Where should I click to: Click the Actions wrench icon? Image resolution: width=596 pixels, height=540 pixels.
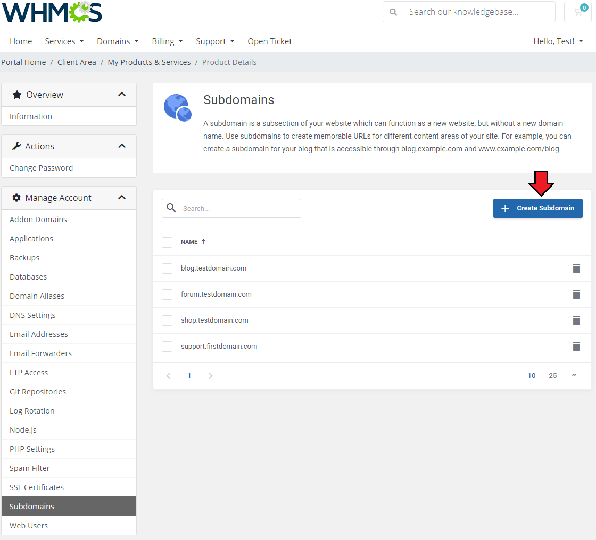tap(16, 146)
